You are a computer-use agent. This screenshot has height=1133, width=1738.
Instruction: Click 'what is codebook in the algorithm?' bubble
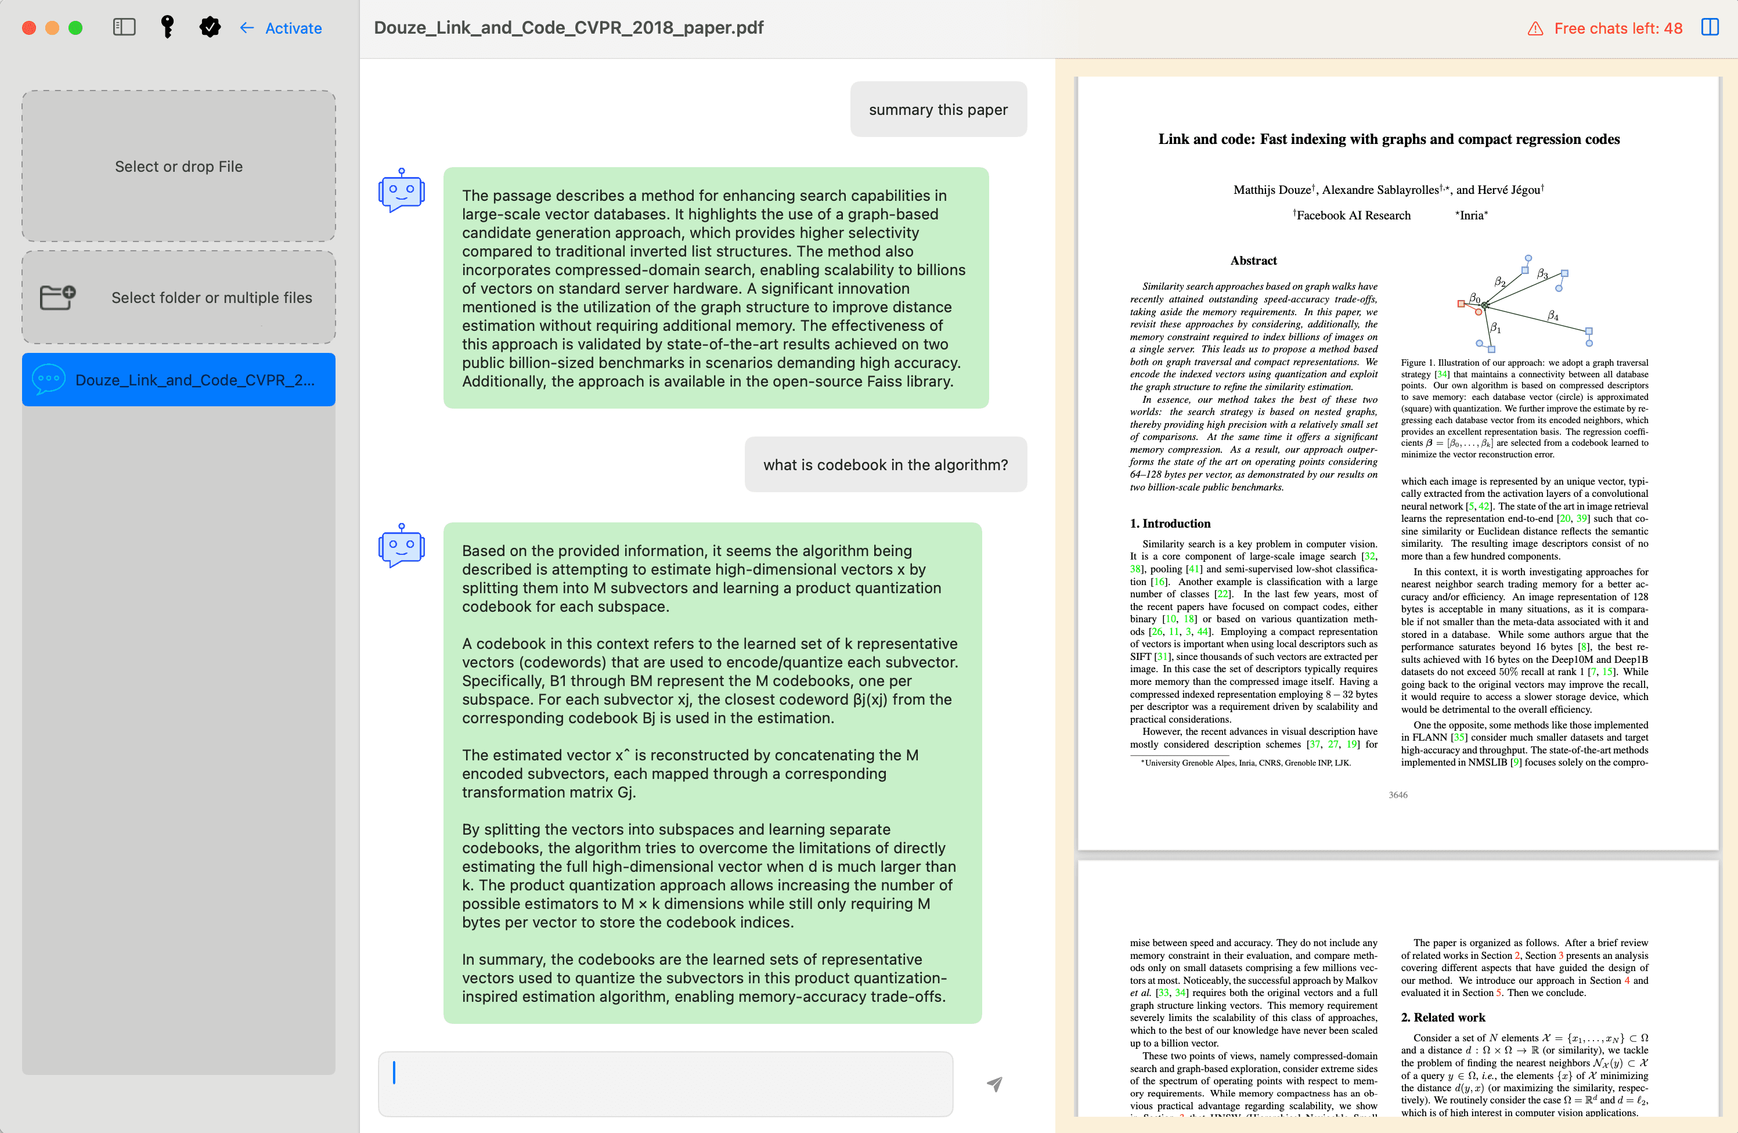coord(885,464)
